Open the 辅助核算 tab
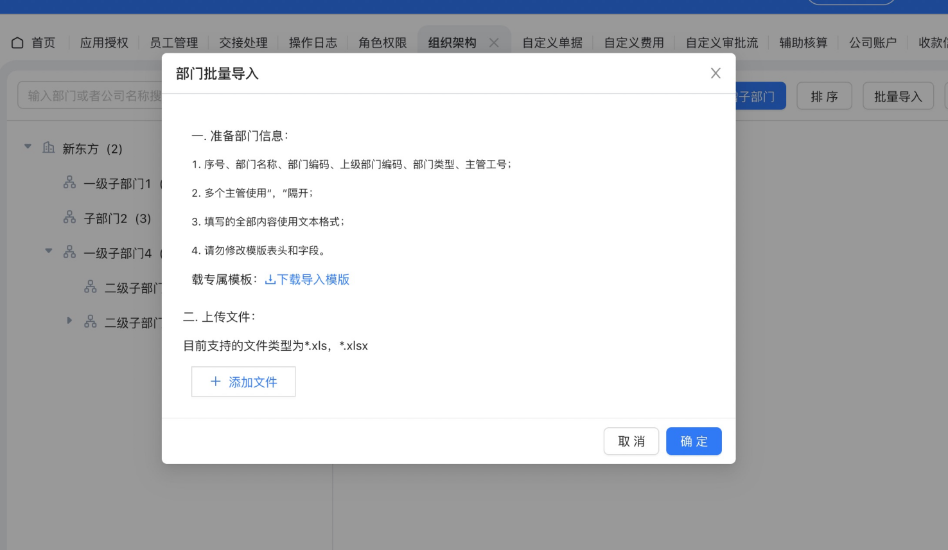 [x=803, y=43]
